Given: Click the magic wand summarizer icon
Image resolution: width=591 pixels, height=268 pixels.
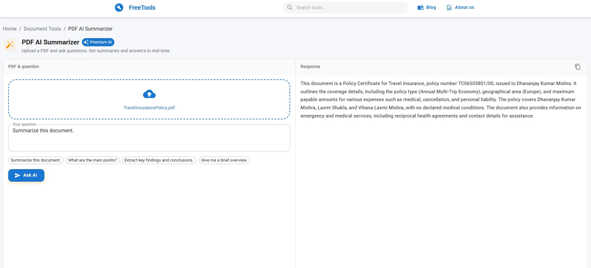Looking at the screenshot, I should [x=10, y=45].
